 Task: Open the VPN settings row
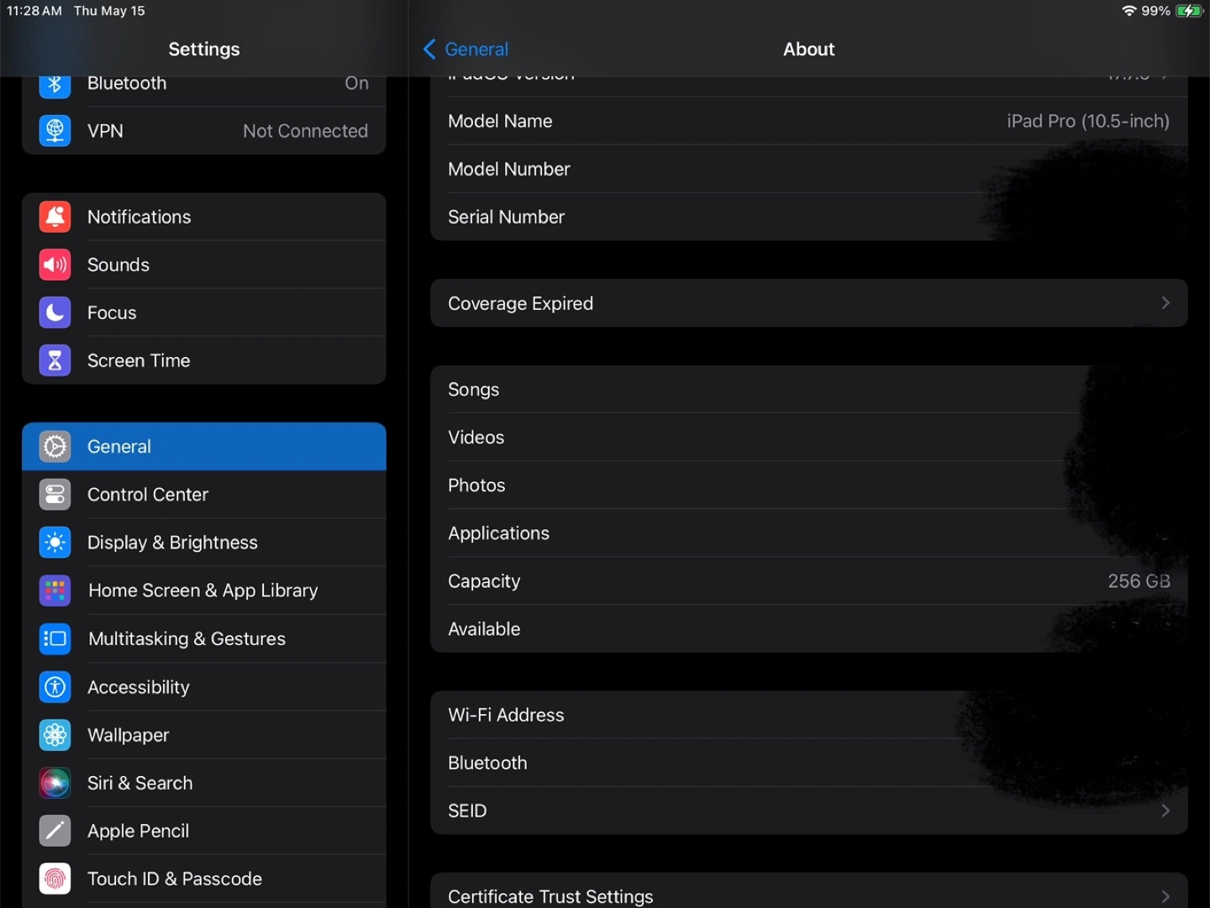pos(203,131)
